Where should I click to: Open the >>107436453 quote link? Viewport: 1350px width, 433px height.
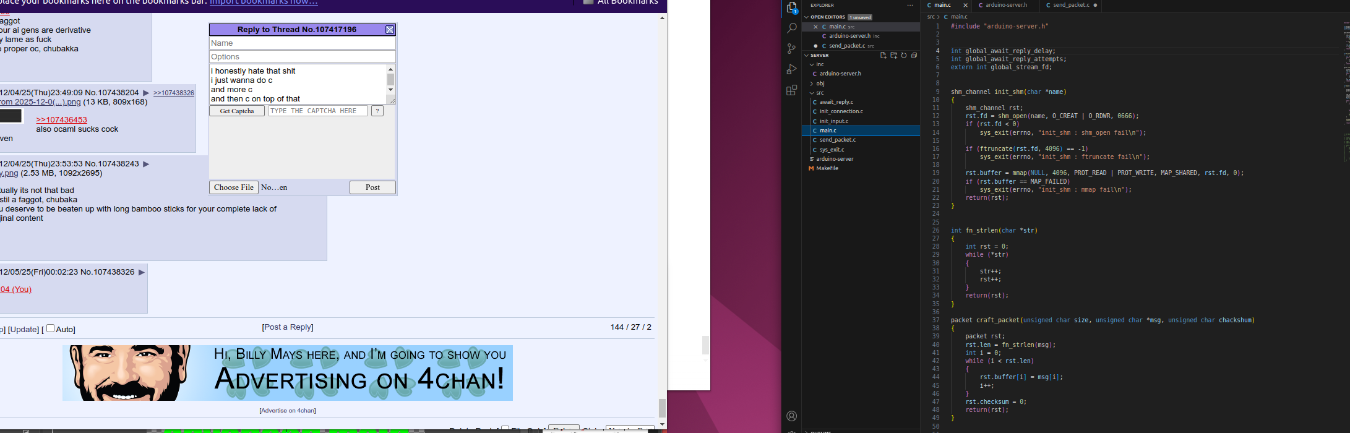pyautogui.click(x=61, y=120)
